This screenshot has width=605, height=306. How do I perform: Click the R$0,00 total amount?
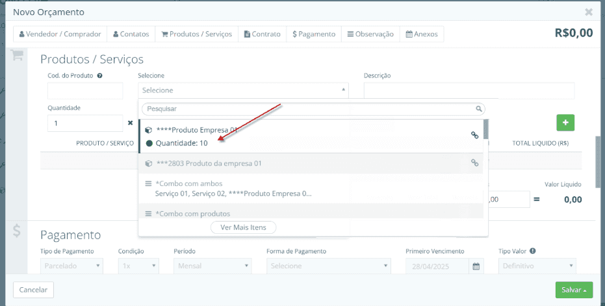pos(574,32)
